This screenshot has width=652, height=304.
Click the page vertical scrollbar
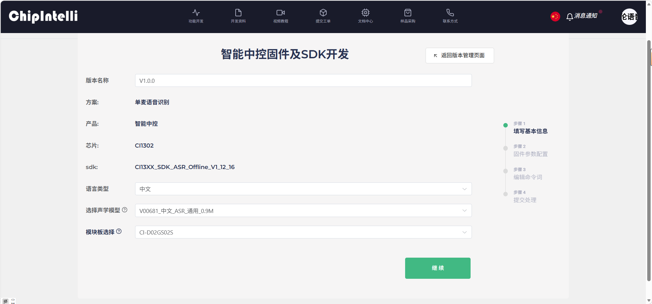coord(649,160)
